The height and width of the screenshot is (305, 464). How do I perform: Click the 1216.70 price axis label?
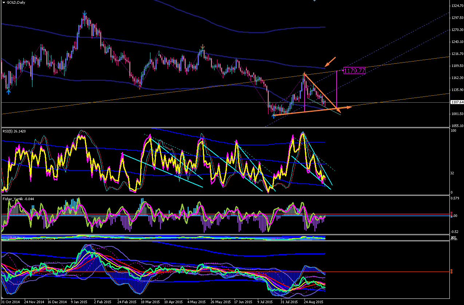[x=457, y=54]
